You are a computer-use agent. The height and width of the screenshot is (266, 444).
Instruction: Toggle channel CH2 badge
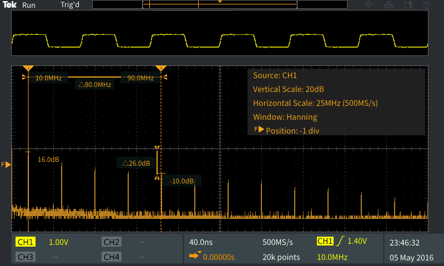112,242
